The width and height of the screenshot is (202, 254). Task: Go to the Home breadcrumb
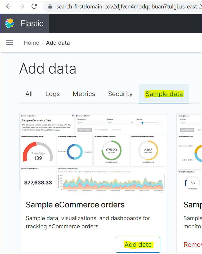(x=32, y=43)
